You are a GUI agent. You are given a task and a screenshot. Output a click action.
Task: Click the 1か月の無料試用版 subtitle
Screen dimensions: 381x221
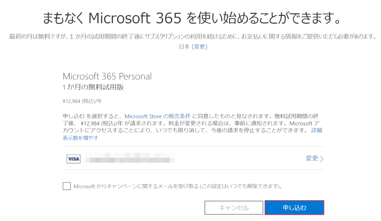coord(93,87)
